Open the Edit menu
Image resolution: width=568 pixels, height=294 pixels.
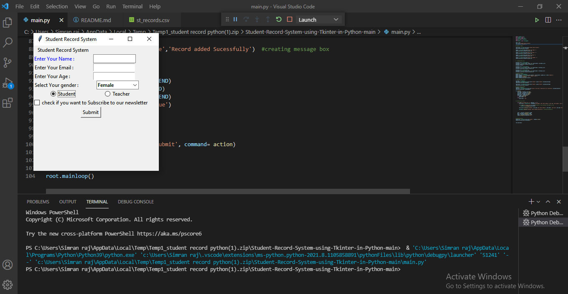click(35, 6)
